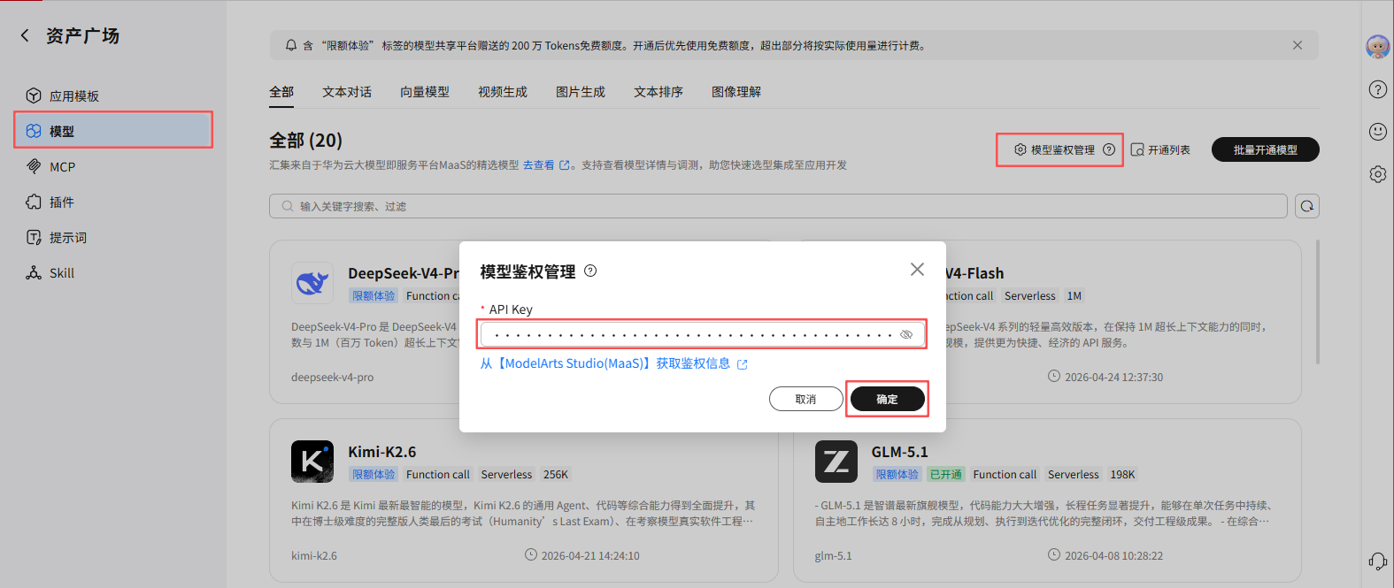The width and height of the screenshot is (1394, 588).
Task: Click the Function call tag on the GLM-5.1 card
Action: (x=1005, y=475)
